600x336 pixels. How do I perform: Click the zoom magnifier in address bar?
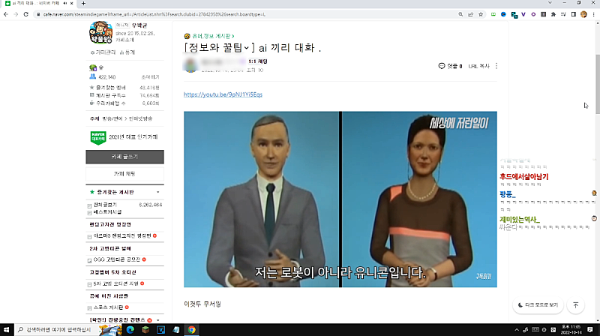click(460, 14)
